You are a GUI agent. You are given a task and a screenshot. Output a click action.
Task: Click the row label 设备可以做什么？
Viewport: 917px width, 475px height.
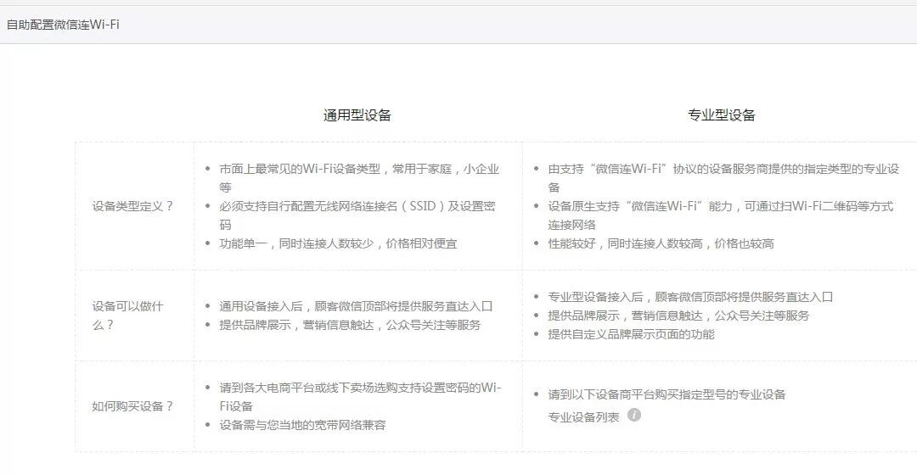(x=127, y=316)
